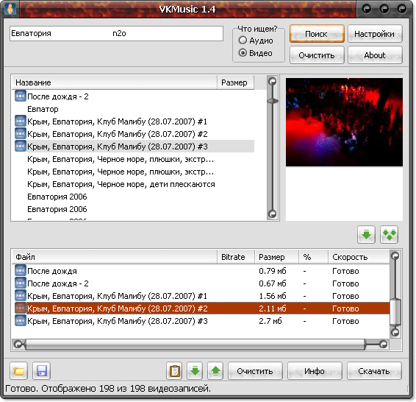
Task: Click video icon of 'После дождя - 2' in download list
Action: pos(20,283)
